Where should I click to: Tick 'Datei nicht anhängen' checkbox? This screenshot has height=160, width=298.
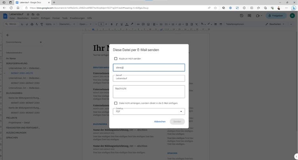(x=116, y=103)
